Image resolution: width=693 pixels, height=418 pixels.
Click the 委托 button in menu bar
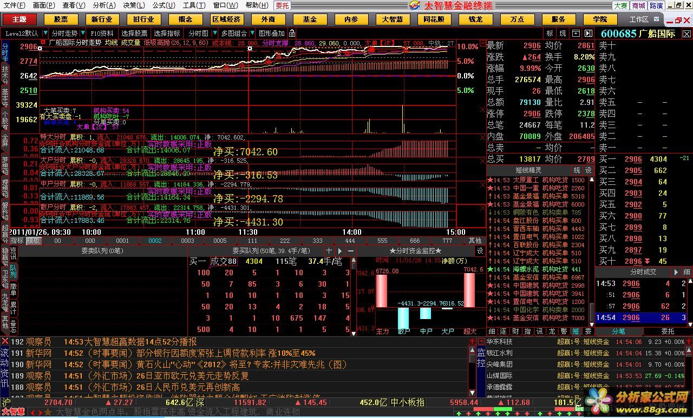(282, 5)
